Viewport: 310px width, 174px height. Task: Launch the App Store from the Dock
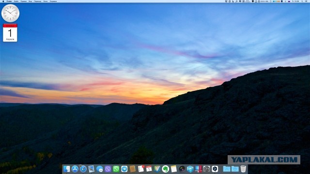(75, 169)
